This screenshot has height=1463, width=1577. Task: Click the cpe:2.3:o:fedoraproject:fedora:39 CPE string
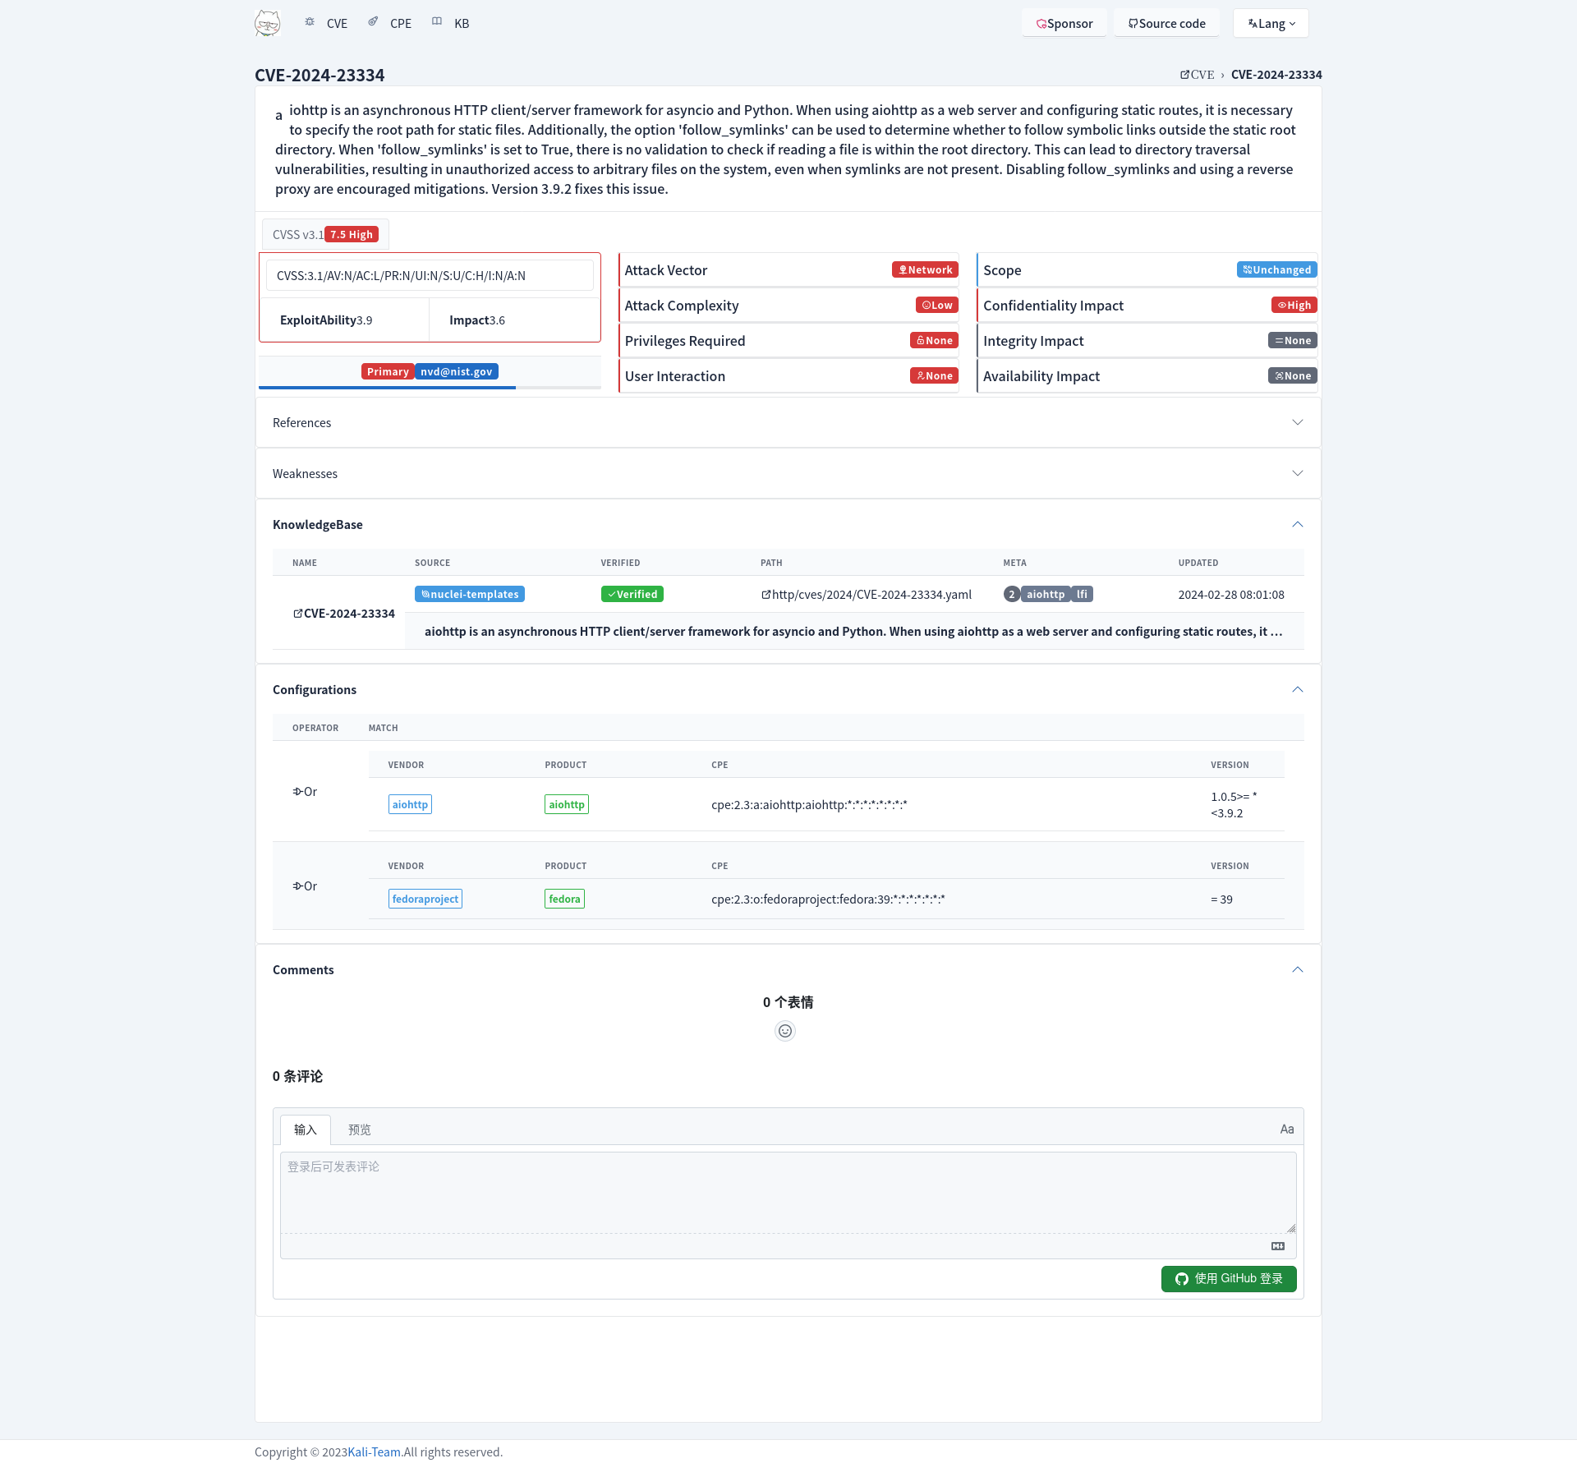click(x=828, y=899)
